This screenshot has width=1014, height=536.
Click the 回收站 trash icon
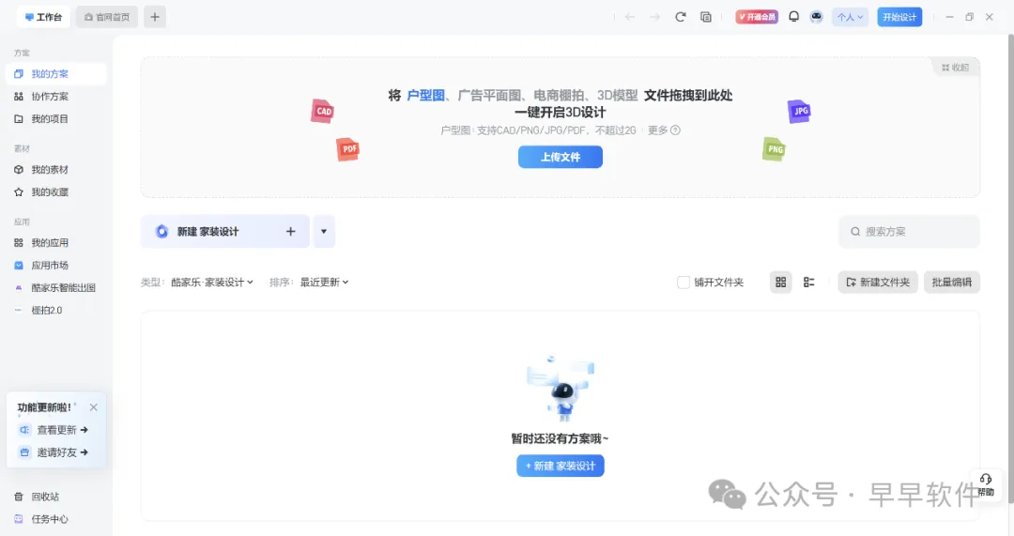[19, 497]
